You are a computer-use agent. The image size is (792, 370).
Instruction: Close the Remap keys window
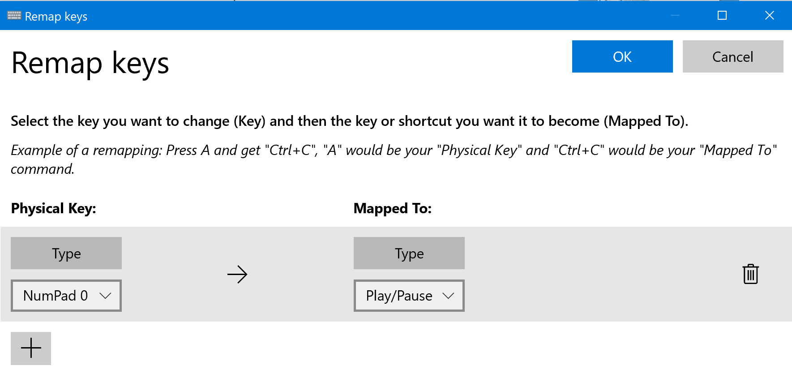770,16
